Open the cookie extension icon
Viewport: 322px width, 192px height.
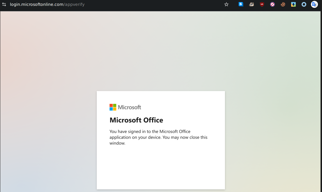283,4
